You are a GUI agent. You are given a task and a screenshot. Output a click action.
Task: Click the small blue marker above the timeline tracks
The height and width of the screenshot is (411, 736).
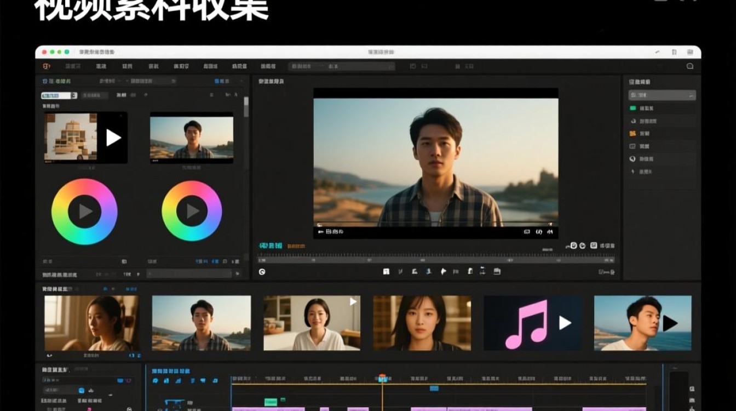(x=434, y=389)
